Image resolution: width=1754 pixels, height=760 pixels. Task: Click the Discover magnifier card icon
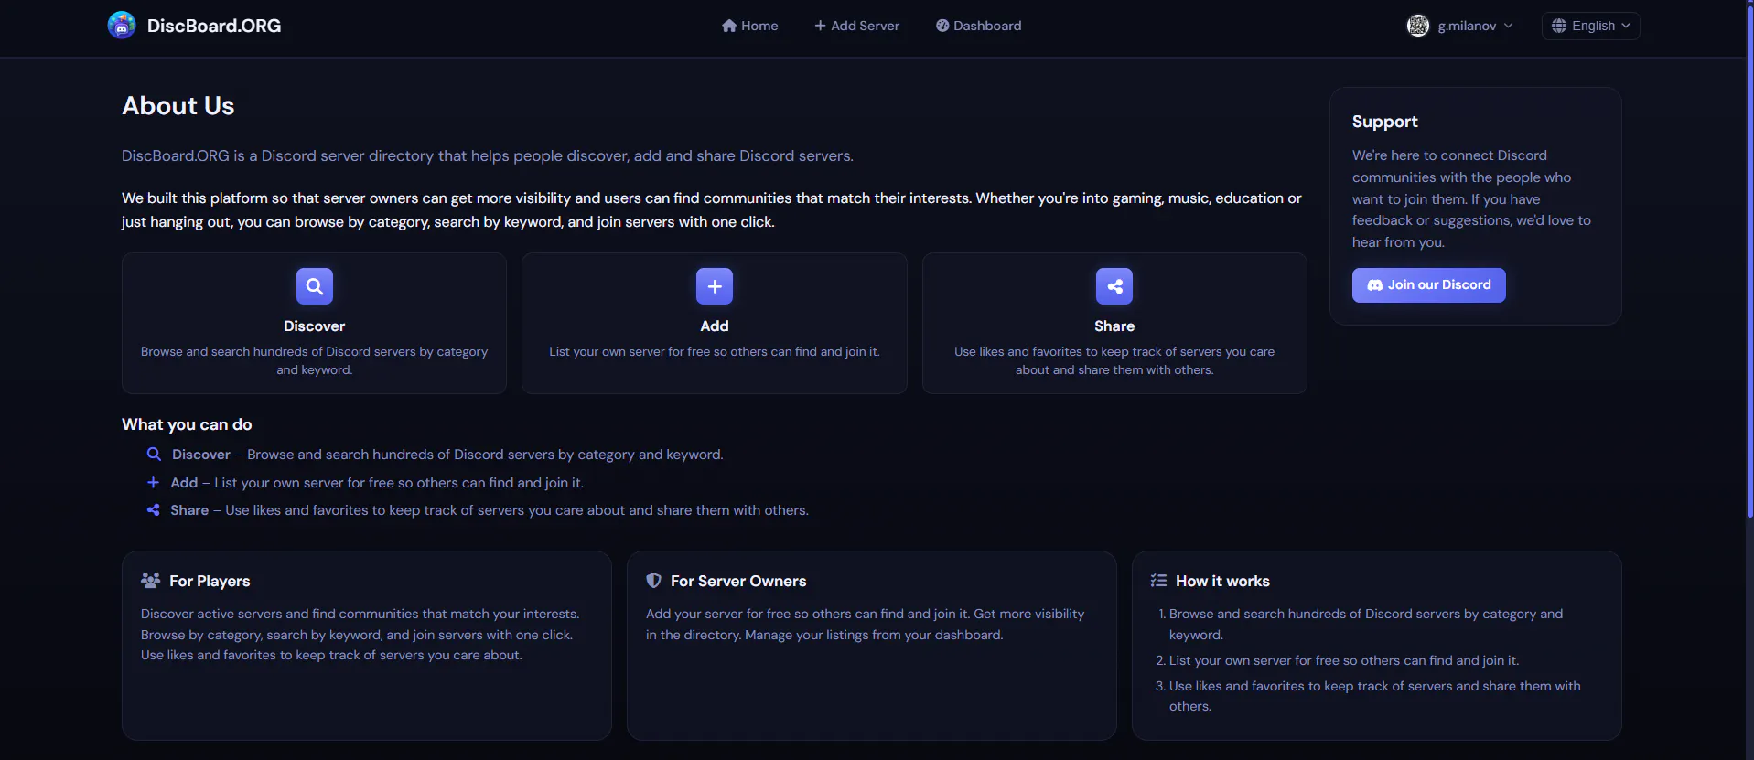[315, 286]
